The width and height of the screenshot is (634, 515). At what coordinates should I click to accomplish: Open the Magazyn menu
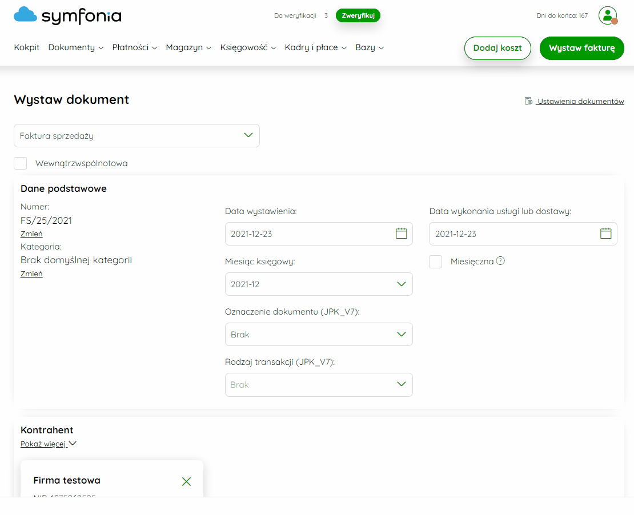pos(188,47)
